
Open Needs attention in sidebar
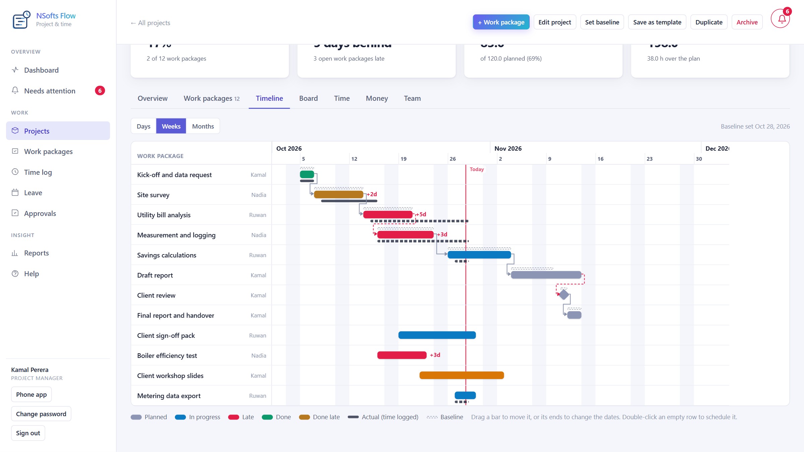point(58,91)
